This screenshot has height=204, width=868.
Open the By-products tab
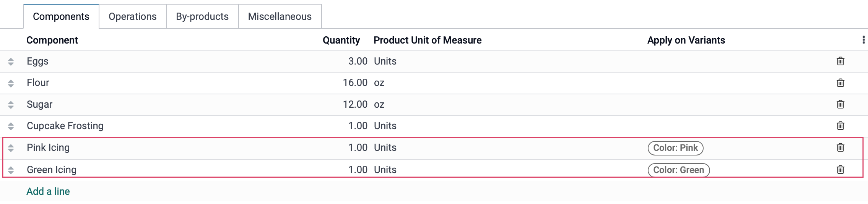[x=202, y=16]
